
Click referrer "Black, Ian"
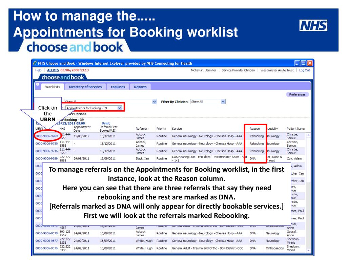tap(142, 158)
